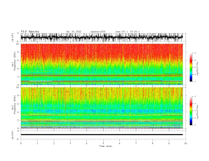Click the '2' tick on ch.1 frequency axis
209x161 pixels.
(x=18, y=77)
